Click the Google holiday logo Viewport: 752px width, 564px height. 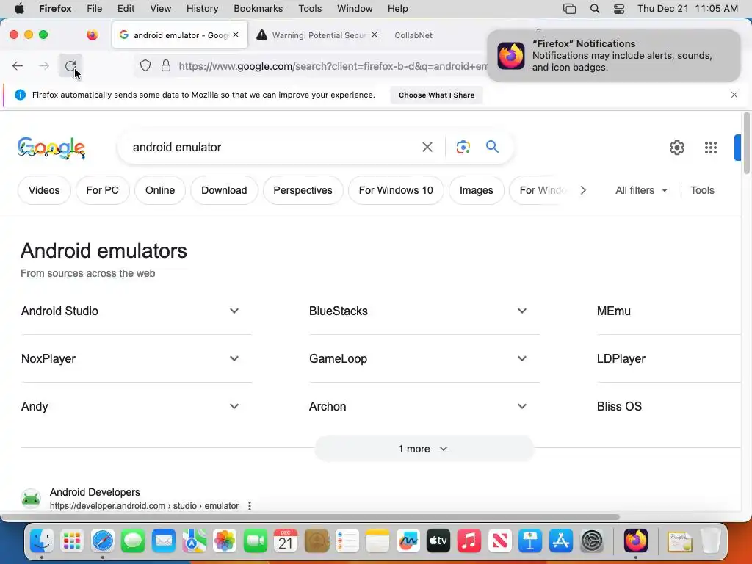(x=51, y=148)
